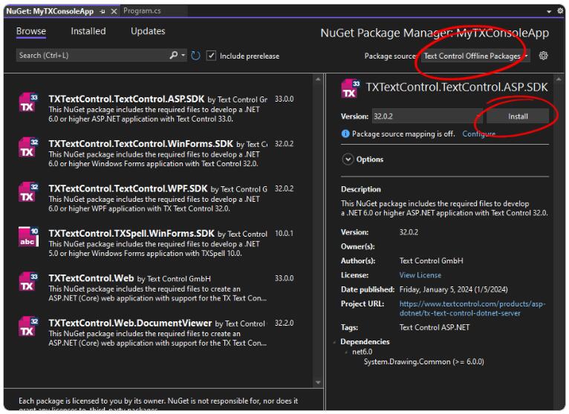This screenshot has width=569, height=414.
Task: Select TXTextControl.Web package title
Action: [x=91, y=278]
